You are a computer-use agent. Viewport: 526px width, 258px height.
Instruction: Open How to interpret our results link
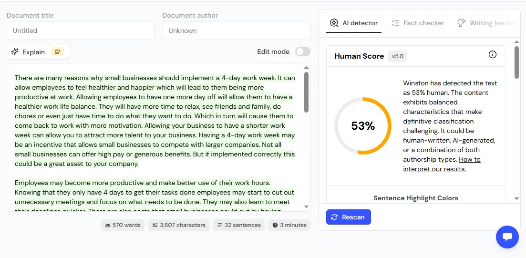click(442, 164)
